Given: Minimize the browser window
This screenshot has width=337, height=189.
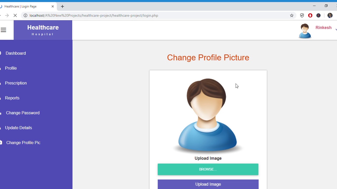Looking at the screenshot, I should click(x=314, y=6).
